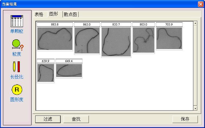Select the 圆形度 yellow R icon

click(17, 89)
